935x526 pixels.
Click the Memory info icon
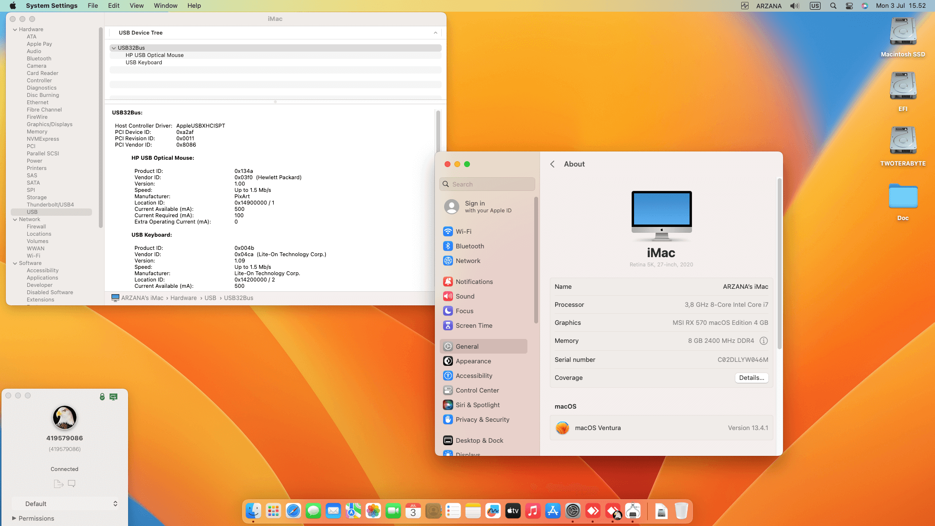tap(764, 341)
